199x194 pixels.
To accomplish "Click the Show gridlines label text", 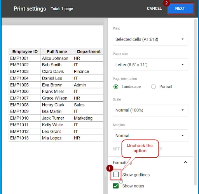I will click(136, 175).
